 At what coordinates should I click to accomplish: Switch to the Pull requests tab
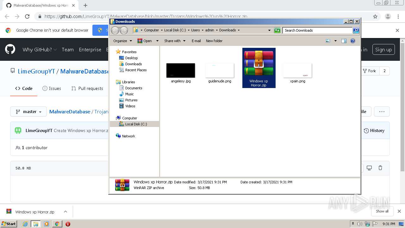(x=87, y=88)
